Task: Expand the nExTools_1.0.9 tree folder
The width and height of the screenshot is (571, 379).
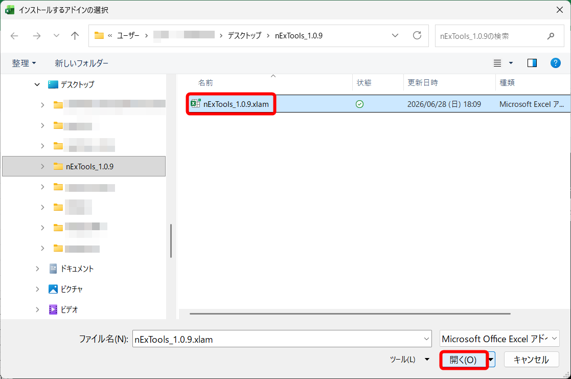Action: (42, 167)
